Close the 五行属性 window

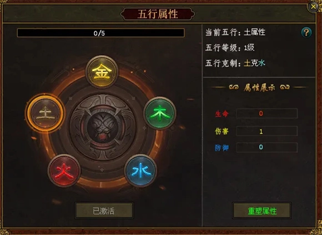pos(313,7)
